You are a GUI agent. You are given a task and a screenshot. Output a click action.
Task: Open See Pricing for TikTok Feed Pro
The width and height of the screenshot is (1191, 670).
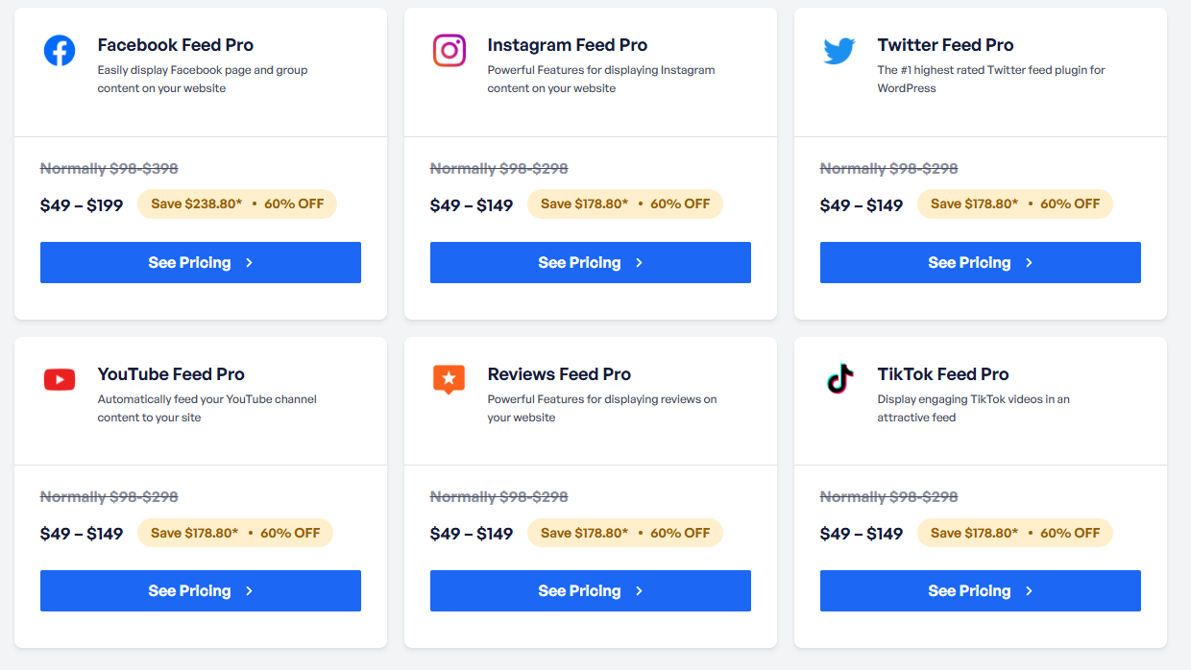981,590
